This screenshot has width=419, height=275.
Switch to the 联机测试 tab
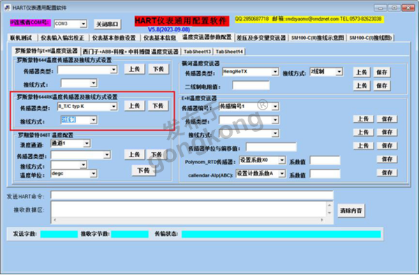22,38
